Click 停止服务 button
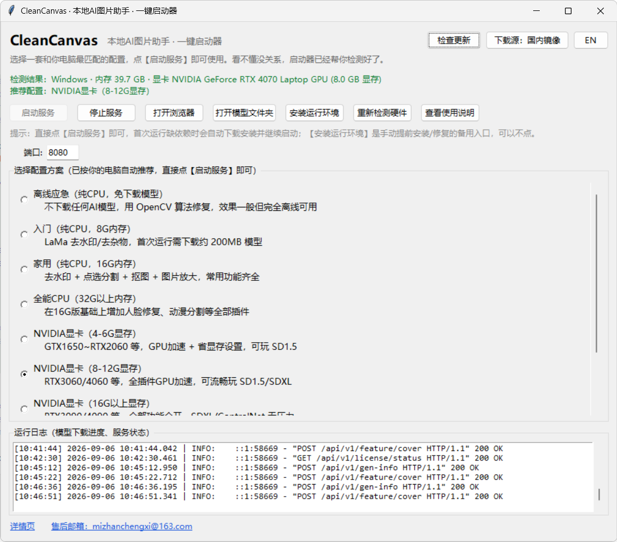The width and height of the screenshot is (617, 542). pos(106,113)
